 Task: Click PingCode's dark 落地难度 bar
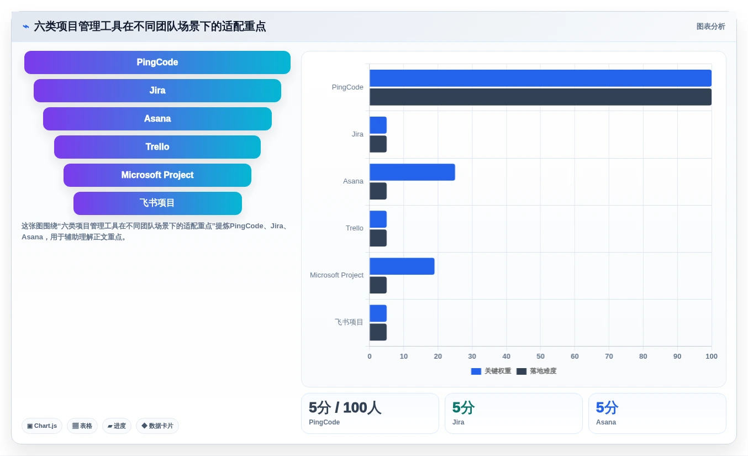click(x=540, y=97)
